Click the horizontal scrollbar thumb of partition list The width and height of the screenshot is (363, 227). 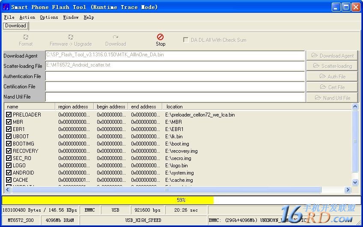tap(167, 189)
